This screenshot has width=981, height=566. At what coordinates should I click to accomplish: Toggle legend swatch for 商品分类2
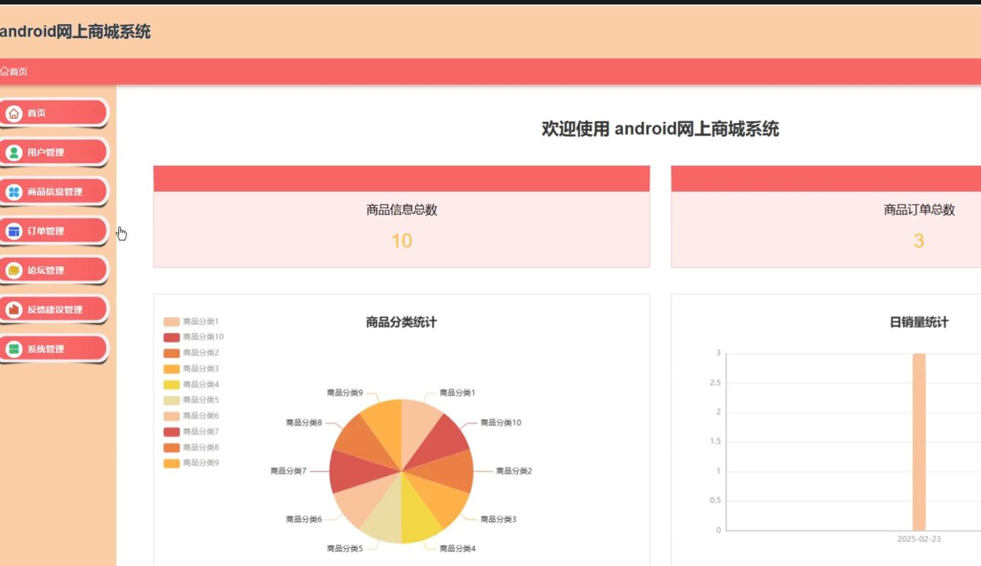171,353
